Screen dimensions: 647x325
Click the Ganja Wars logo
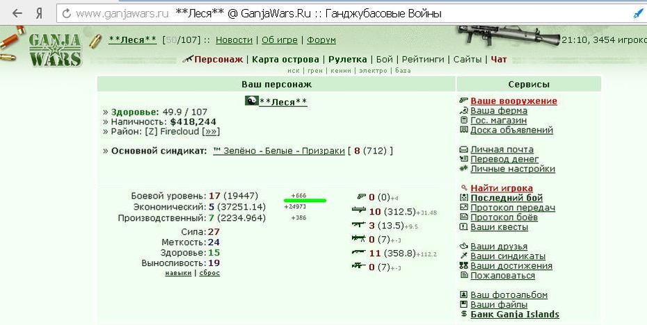pyautogui.click(x=54, y=49)
